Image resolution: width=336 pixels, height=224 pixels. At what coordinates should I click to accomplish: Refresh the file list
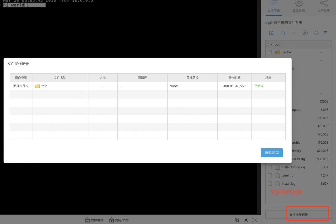tap(316, 33)
